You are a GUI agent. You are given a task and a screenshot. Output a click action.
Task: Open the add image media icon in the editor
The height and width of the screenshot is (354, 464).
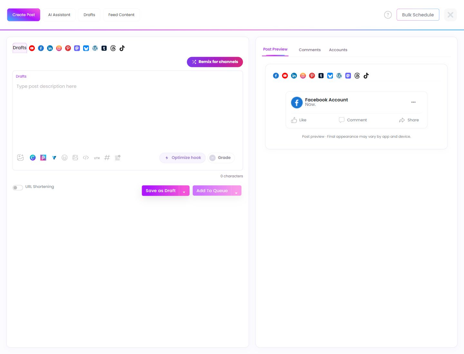coord(21,157)
